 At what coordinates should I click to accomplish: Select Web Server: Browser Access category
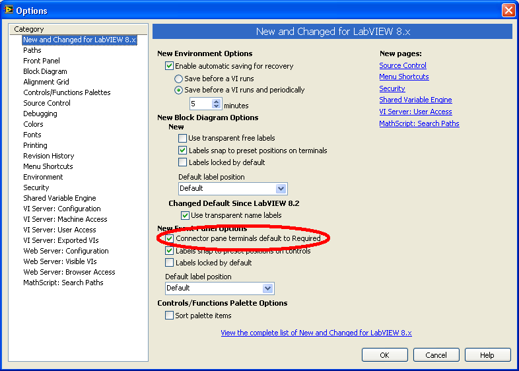pos(69,273)
